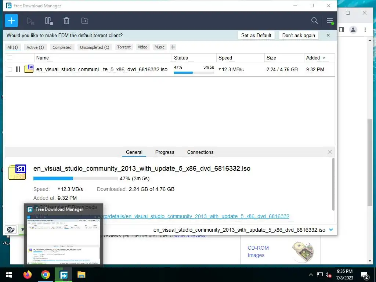Click the Don't ask again button
The image size is (376, 282).
299,35
